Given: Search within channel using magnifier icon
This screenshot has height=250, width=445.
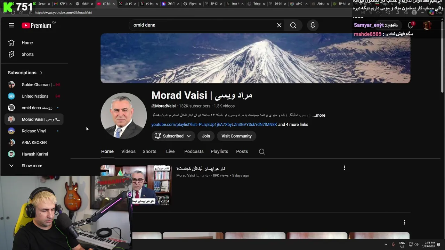Looking at the screenshot, I should (262, 151).
